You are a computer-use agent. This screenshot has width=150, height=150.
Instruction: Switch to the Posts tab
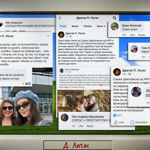[63, 26]
